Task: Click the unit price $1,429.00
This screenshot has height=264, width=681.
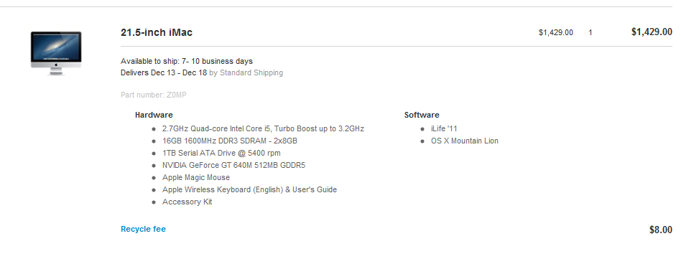Action: (x=555, y=32)
